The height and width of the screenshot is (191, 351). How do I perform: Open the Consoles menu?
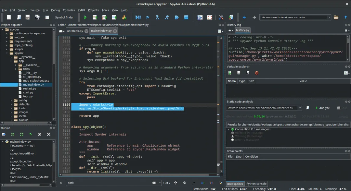click(x=69, y=10)
